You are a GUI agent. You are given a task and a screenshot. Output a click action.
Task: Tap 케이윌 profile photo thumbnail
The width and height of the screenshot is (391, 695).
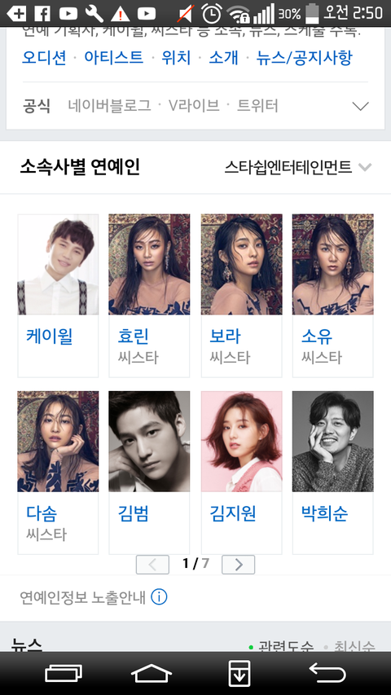[58, 265]
